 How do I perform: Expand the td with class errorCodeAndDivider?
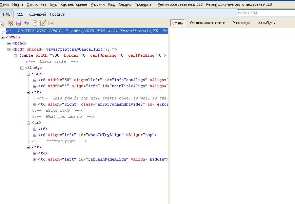click(35, 105)
